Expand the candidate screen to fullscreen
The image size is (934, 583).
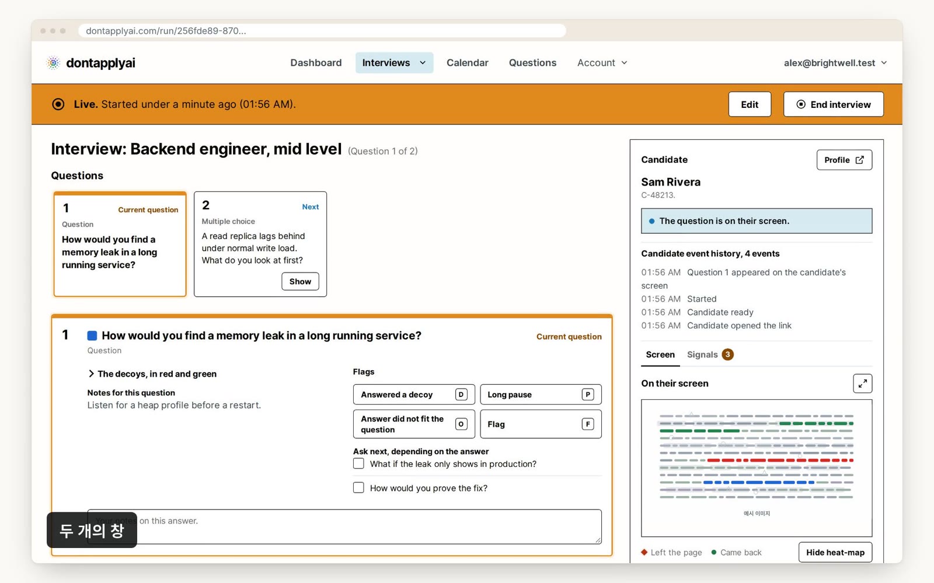pos(862,384)
